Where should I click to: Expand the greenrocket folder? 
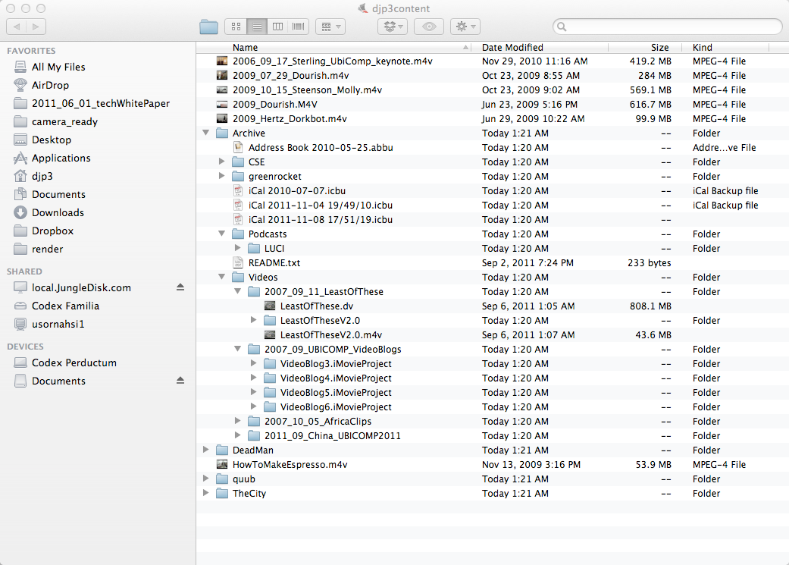(221, 177)
